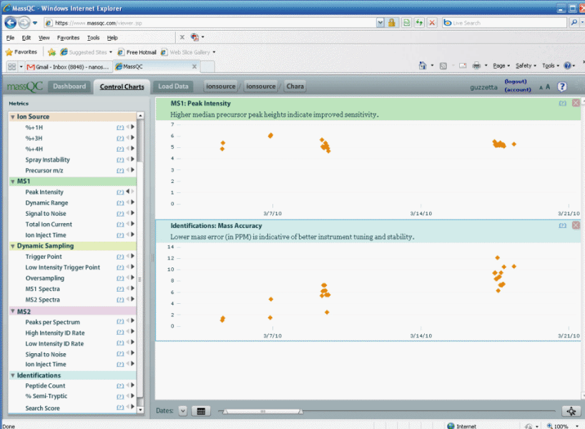This screenshot has width=585, height=429.
Task: Collapse the Ion Source metric group
Action: click(x=13, y=117)
